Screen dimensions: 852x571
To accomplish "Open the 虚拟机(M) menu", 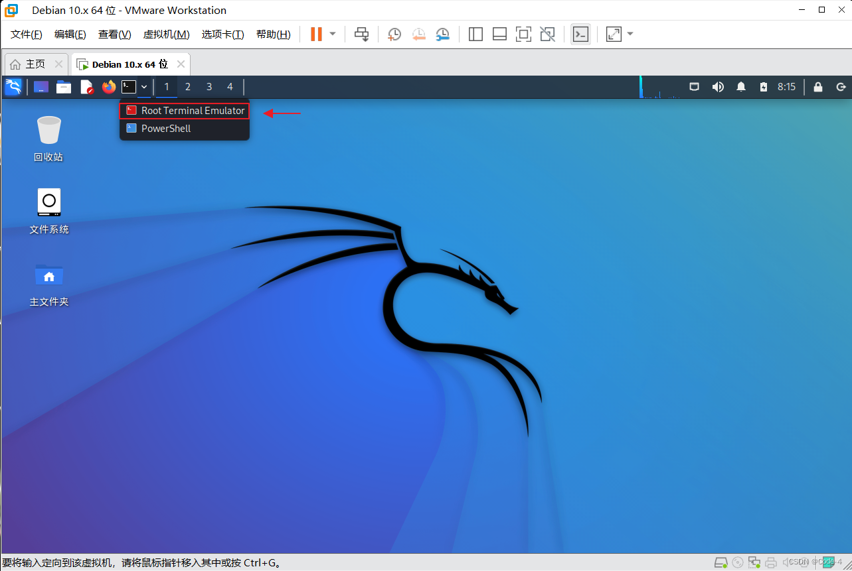I will coord(167,34).
